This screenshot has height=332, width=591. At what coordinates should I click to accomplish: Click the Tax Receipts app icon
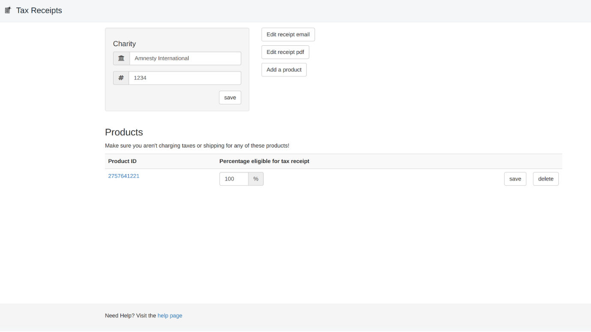tap(8, 10)
